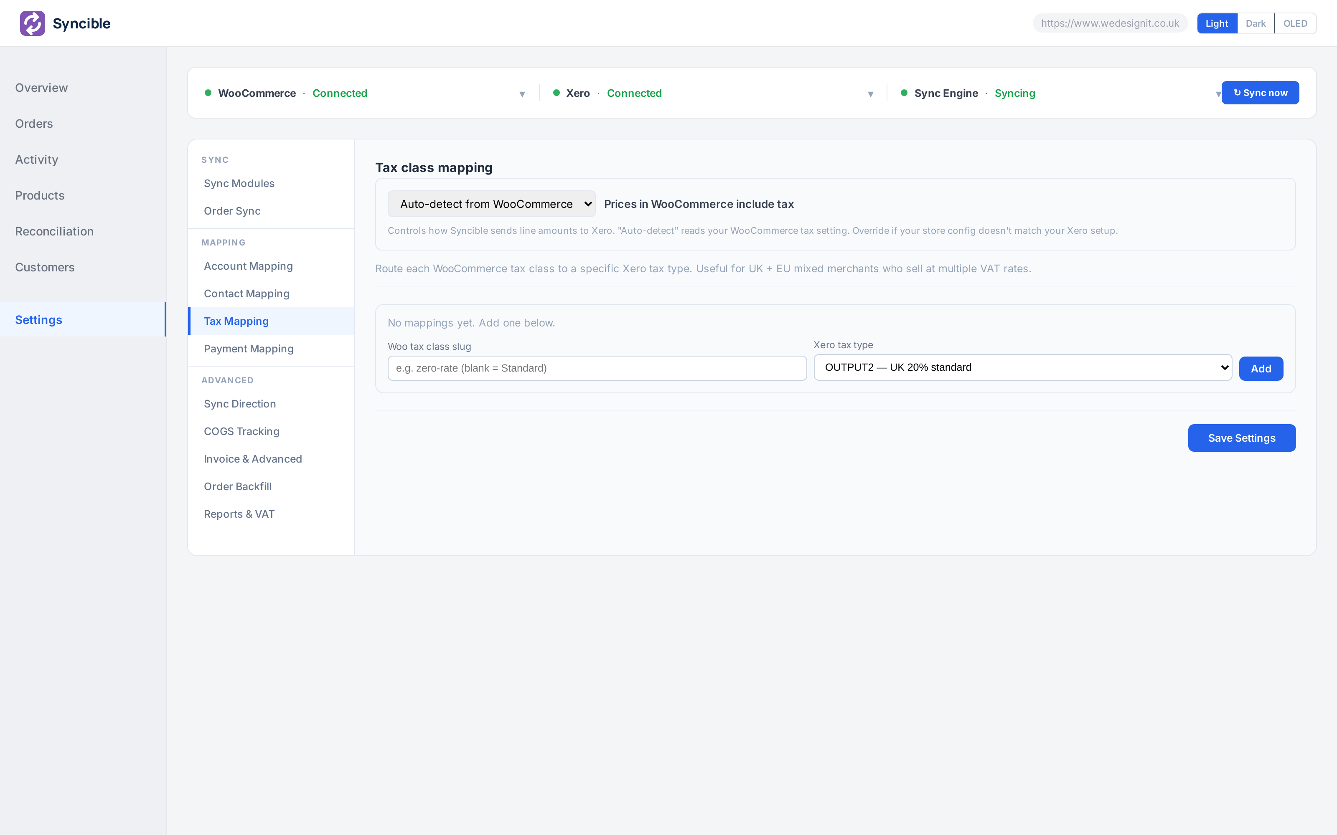1337x835 pixels.
Task: Click the Syncible logo icon
Action: [32, 23]
